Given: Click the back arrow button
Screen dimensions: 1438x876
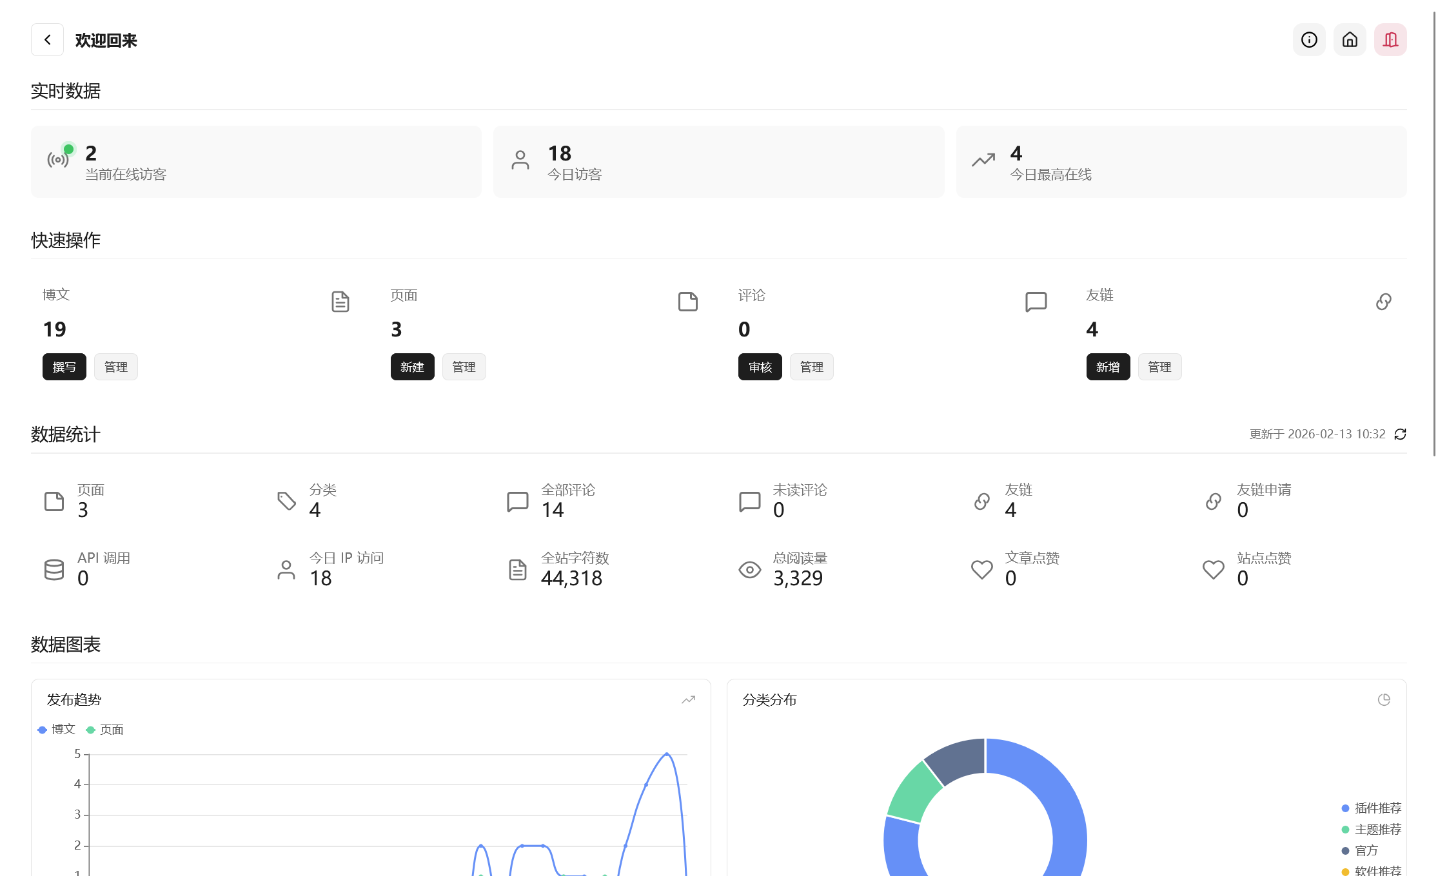Looking at the screenshot, I should tap(47, 40).
